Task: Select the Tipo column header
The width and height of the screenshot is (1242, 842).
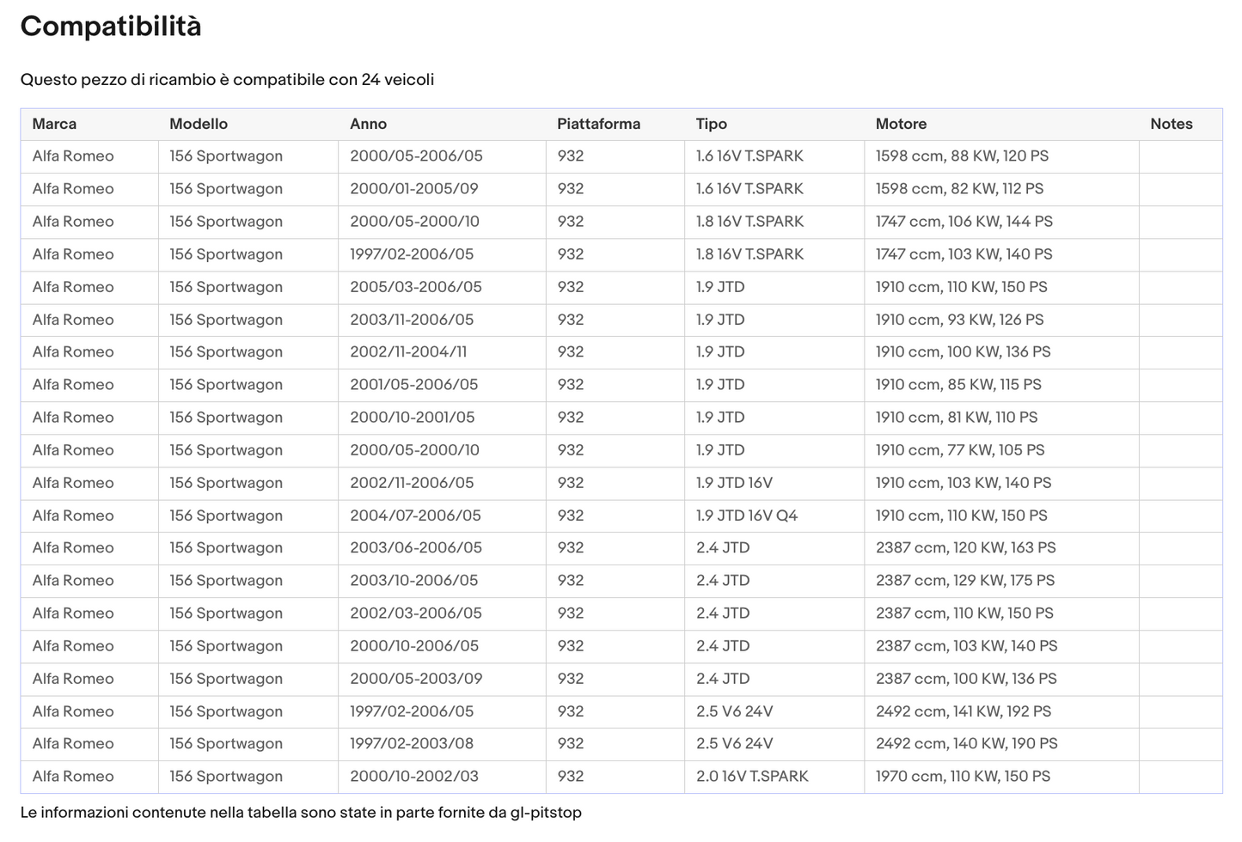Action: coord(711,124)
